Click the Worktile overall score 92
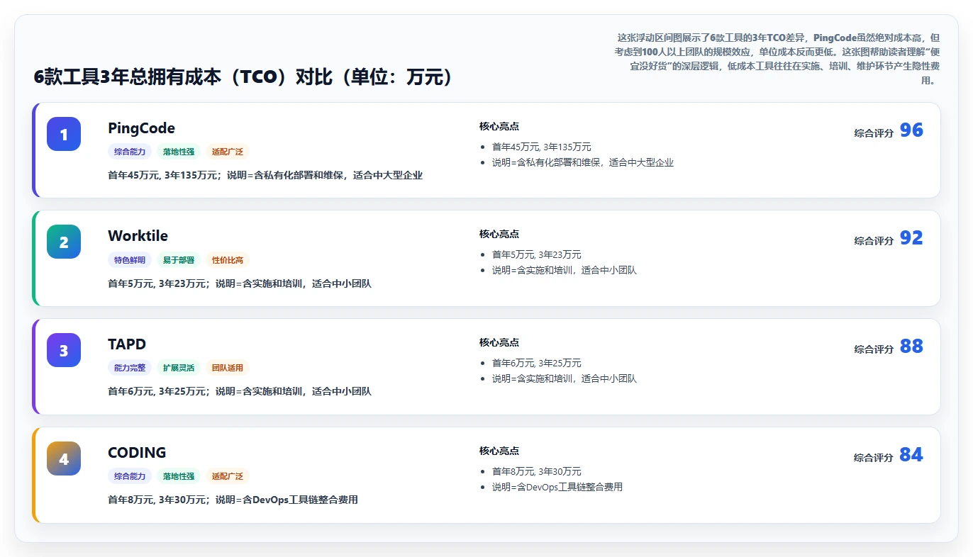 pyautogui.click(x=911, y=238)
